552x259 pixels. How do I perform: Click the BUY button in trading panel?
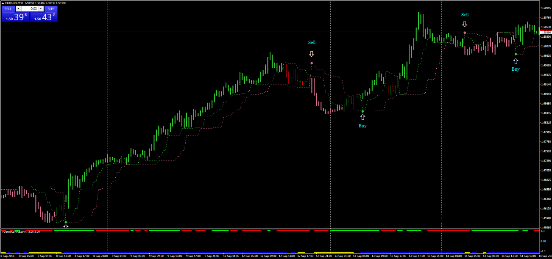pyautogui.click(x=50, y=8)
